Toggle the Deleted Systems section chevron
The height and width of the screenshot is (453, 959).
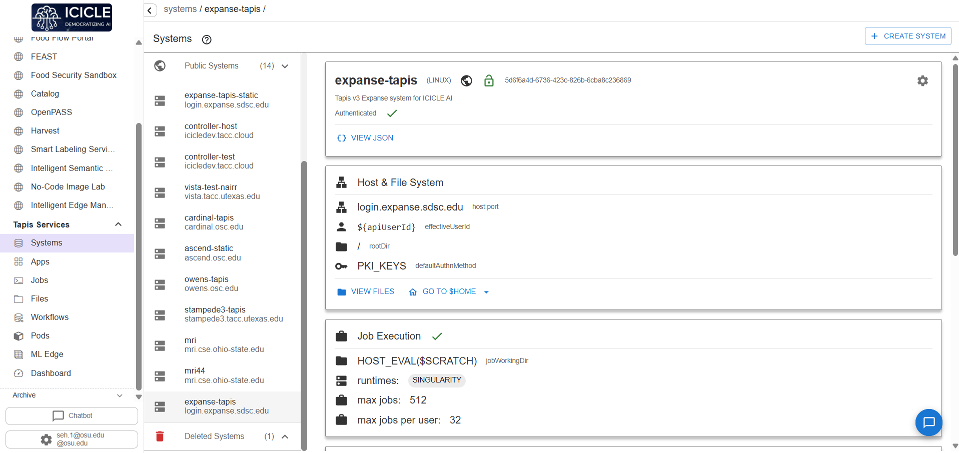click(x=285, y=436)
